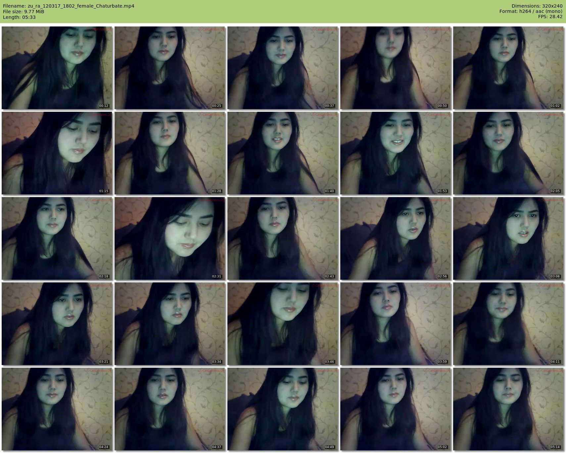566x453 pixels.
Task: Select the thumbnail at 01:15
Action: tap(57, 153)
